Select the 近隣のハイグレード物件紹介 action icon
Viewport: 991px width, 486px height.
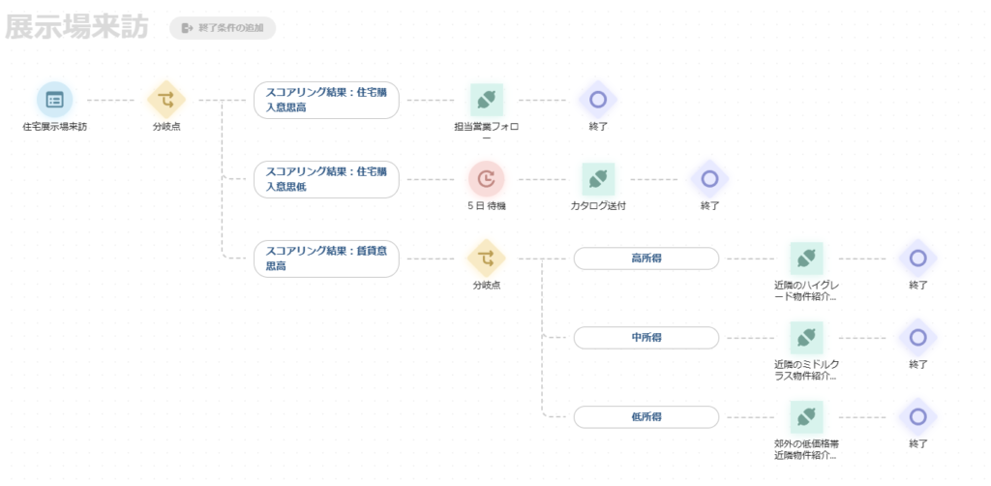coord(806,258)
